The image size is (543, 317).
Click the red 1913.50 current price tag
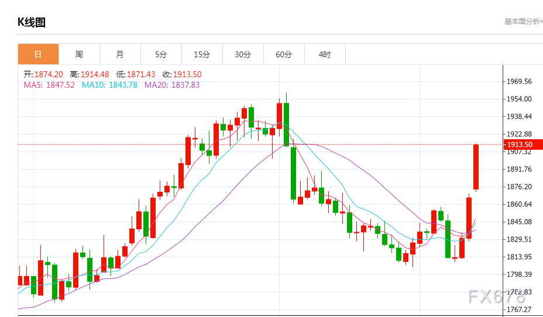pyautogui.click(x=520, y=144)
